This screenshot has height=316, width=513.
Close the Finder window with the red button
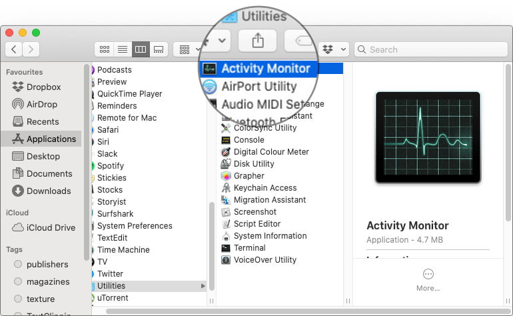(x=9, y=33)
